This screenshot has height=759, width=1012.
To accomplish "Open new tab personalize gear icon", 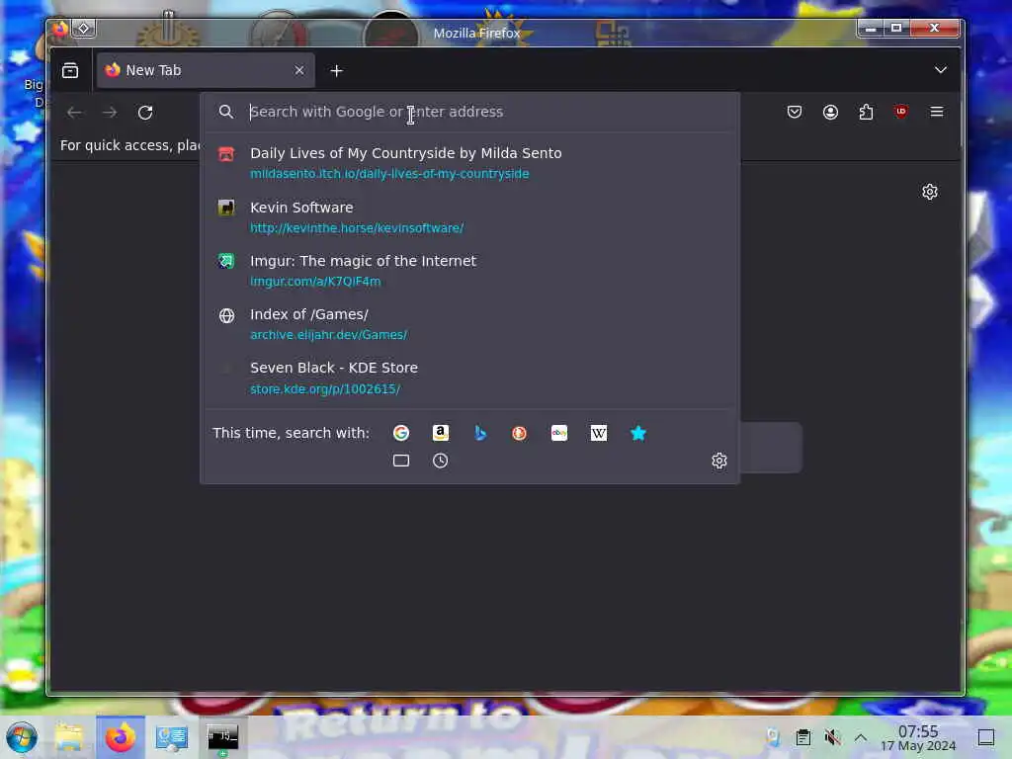I will (929, 192).
